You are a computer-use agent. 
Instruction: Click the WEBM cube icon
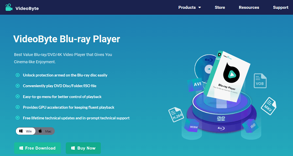tap(191, 125)
